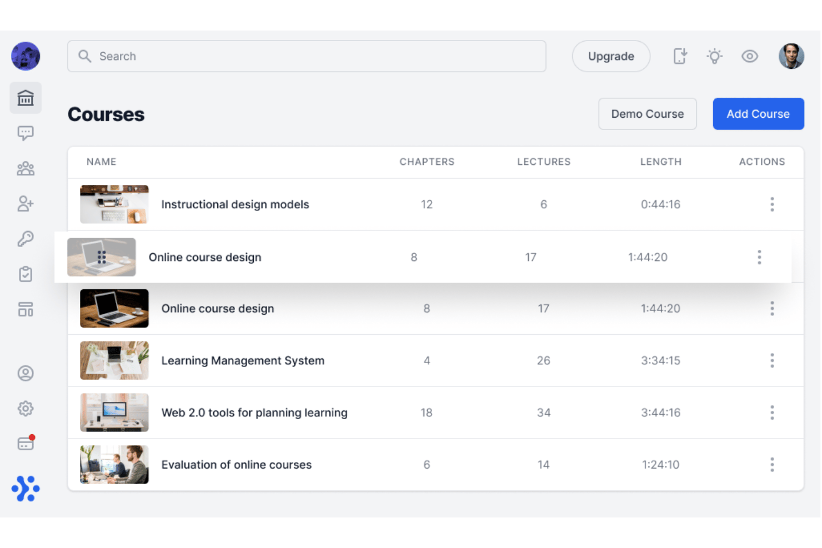822x548 pixels.
Task: Click the Web 2.0 tools course thumbnail
Action: pyautogui.click(x=114, y=413)
